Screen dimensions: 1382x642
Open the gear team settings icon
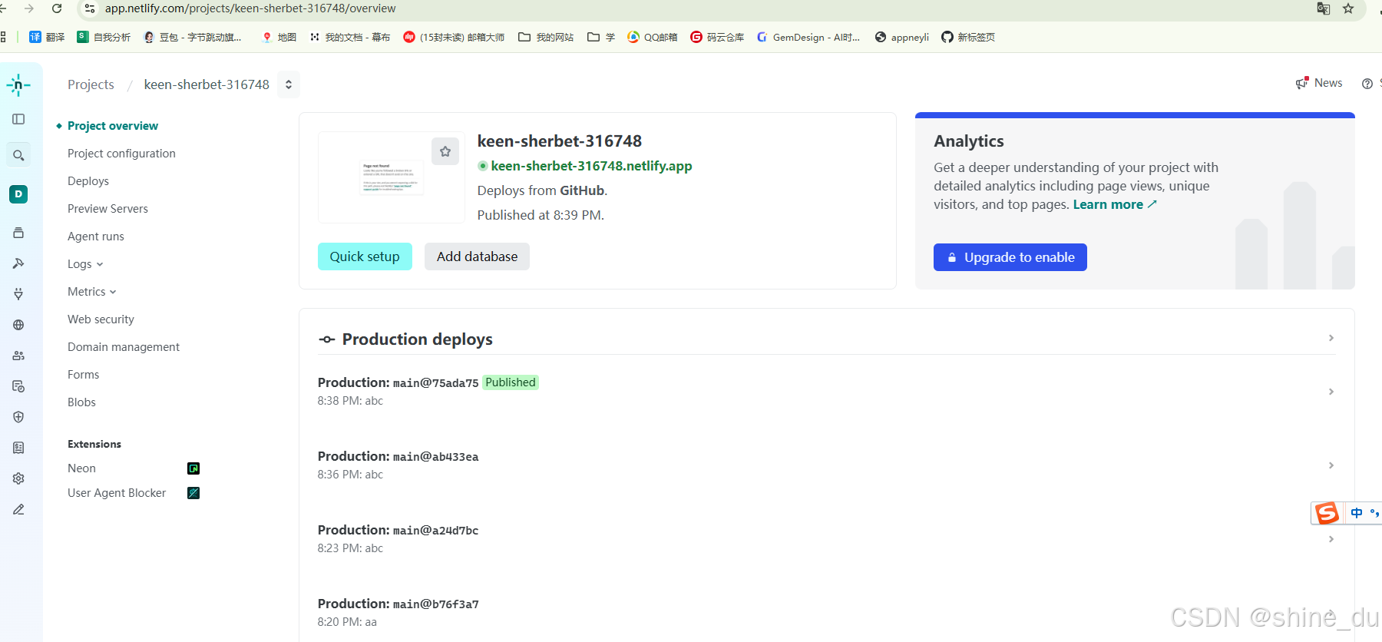pyautogui.click(x=18, y=478)
